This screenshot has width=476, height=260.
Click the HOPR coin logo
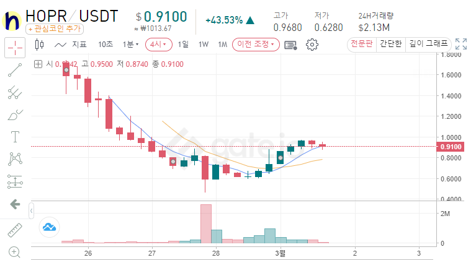(x=12, y=20)
